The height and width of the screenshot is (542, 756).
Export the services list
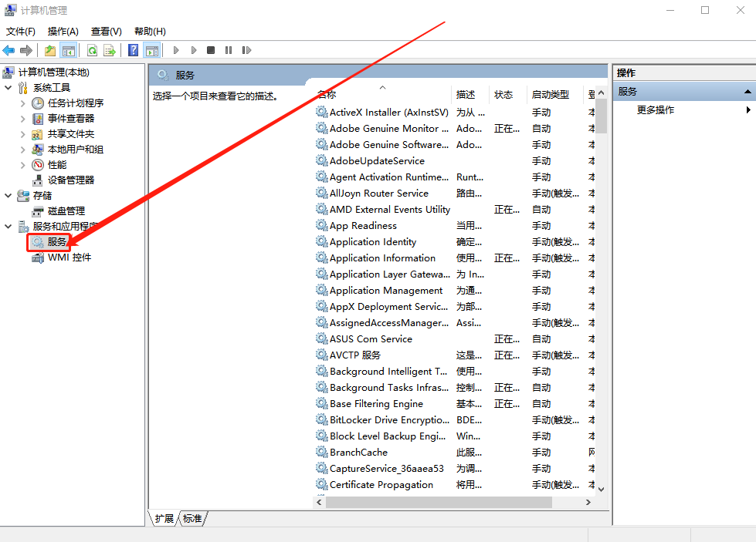pos(111,50)
